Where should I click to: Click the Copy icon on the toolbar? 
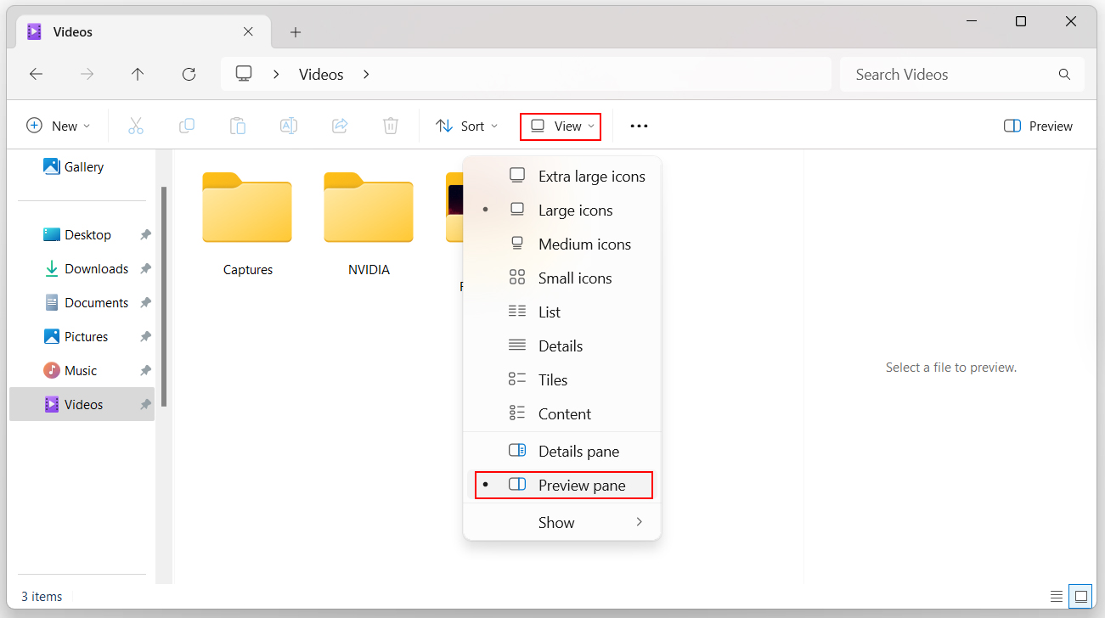point(186,125)
